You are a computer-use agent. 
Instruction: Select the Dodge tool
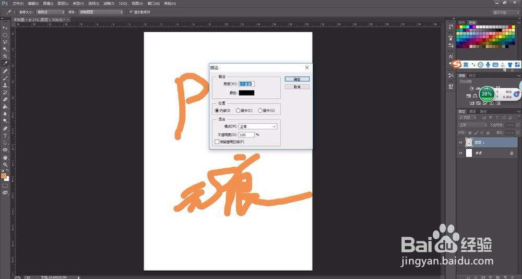coord(5,121)
